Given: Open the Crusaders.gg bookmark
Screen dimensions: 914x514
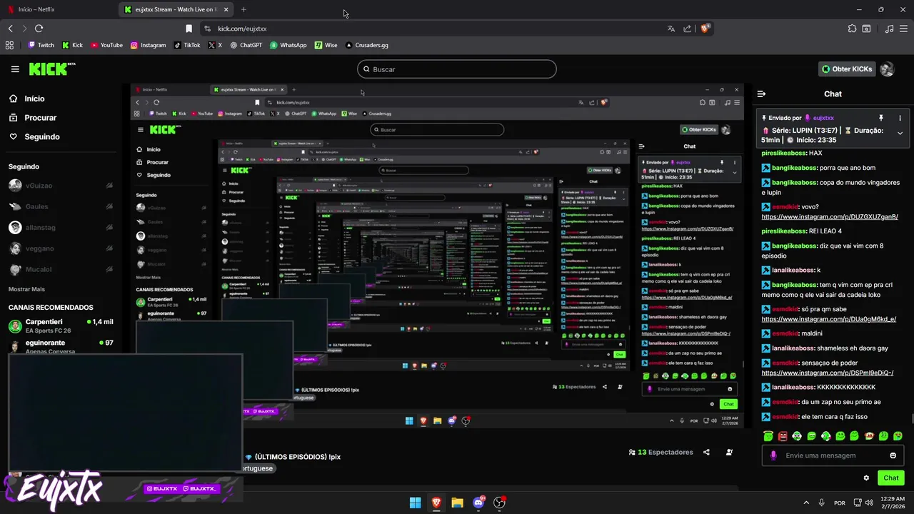Looking at the screenshot, I should 367,45.
